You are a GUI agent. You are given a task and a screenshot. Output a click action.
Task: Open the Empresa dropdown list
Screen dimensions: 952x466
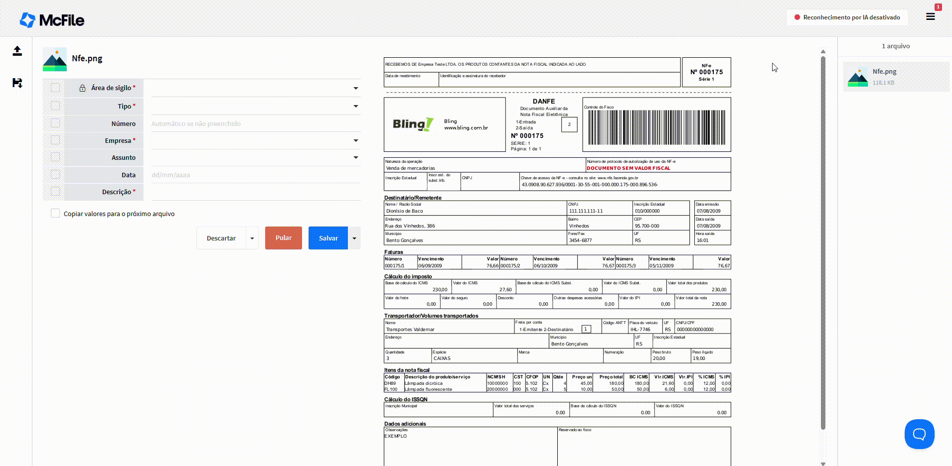355,140
